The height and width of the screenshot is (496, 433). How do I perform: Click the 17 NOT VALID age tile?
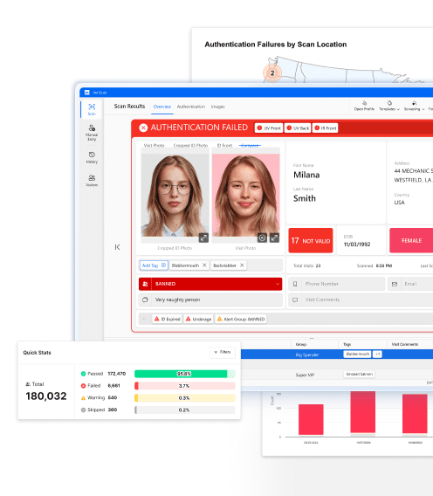click(x=311, y=241)
